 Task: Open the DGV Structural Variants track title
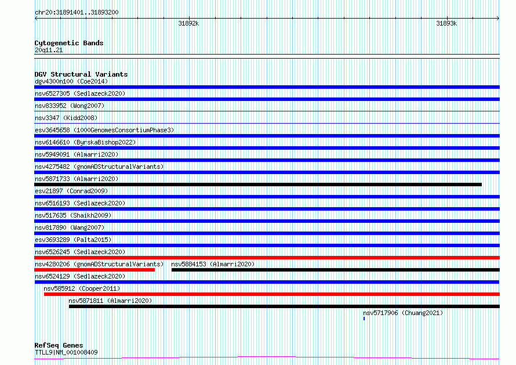81,74
